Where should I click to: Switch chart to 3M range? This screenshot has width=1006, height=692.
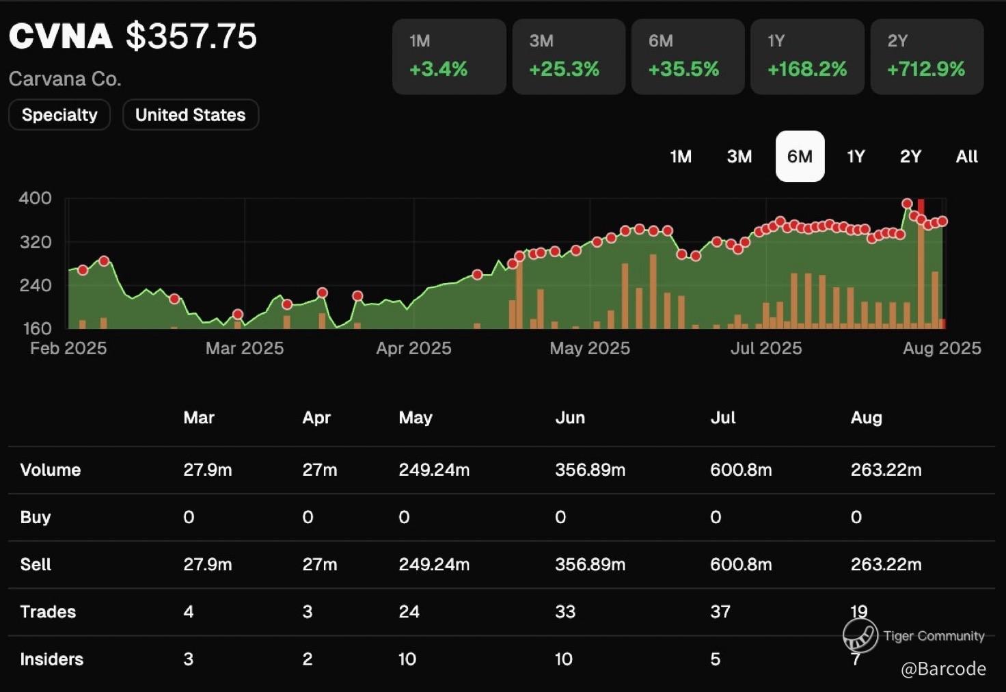click(739, 157)
